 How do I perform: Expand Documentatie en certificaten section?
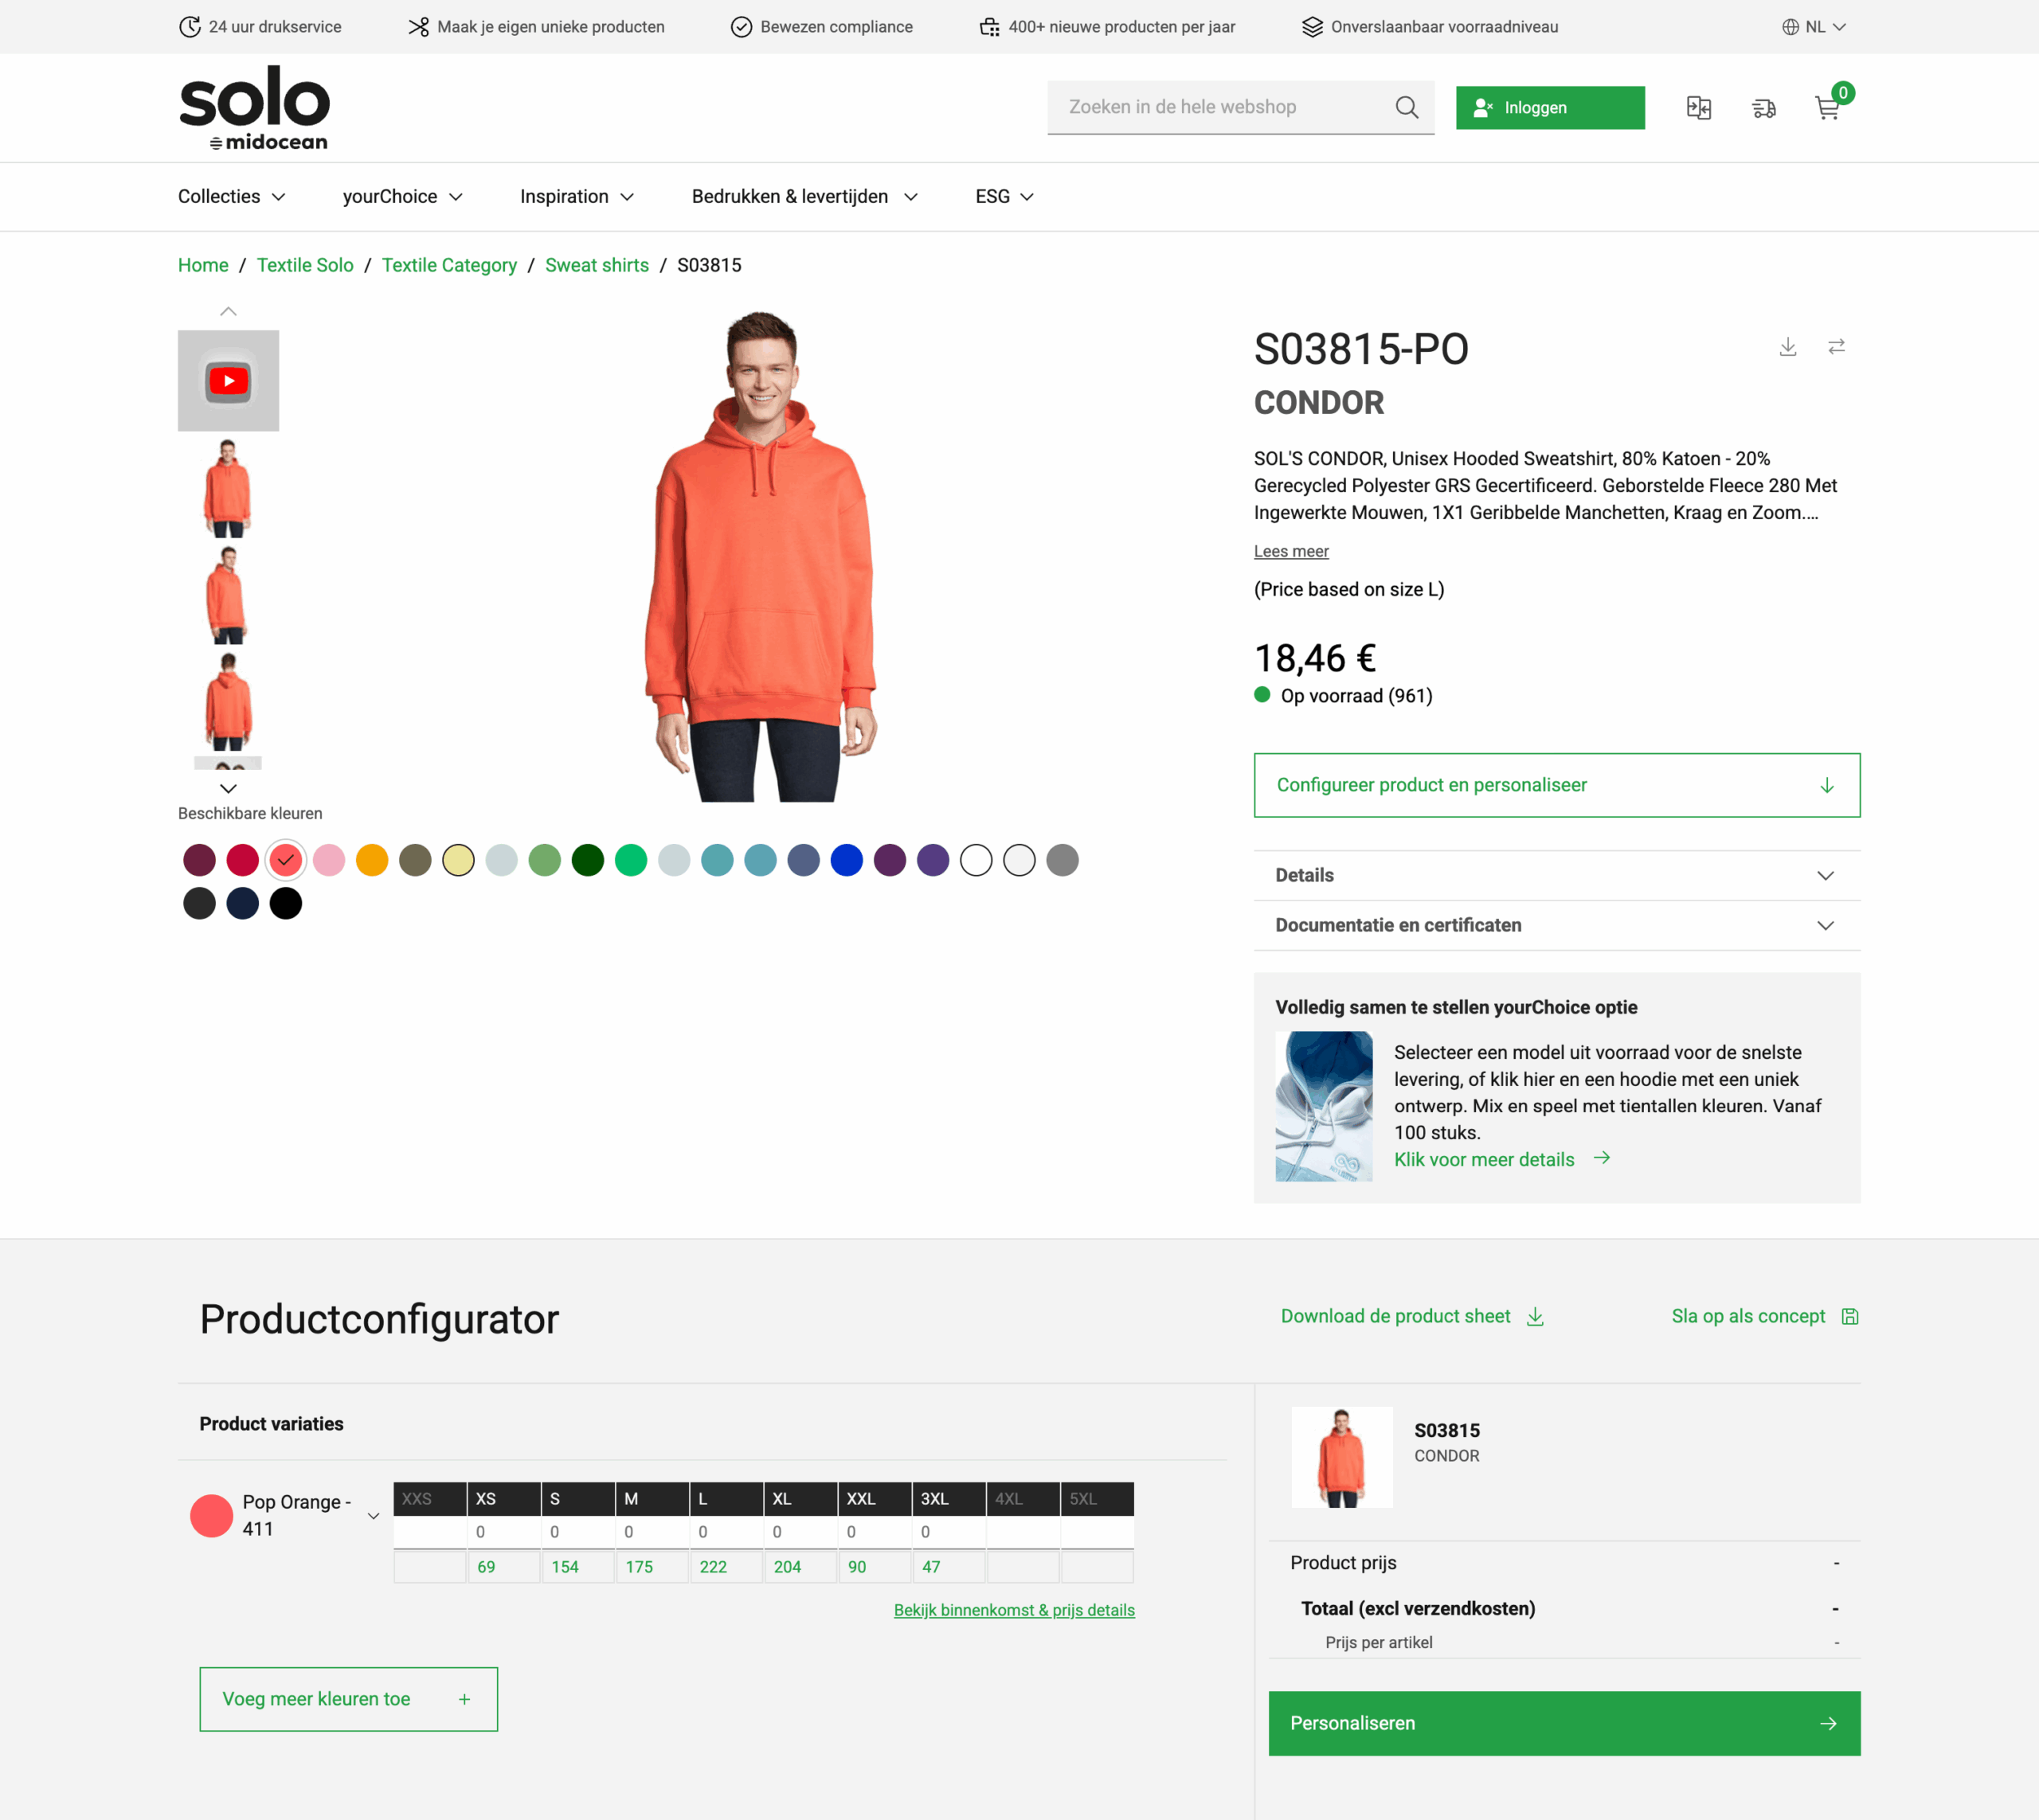[1557, 925]
